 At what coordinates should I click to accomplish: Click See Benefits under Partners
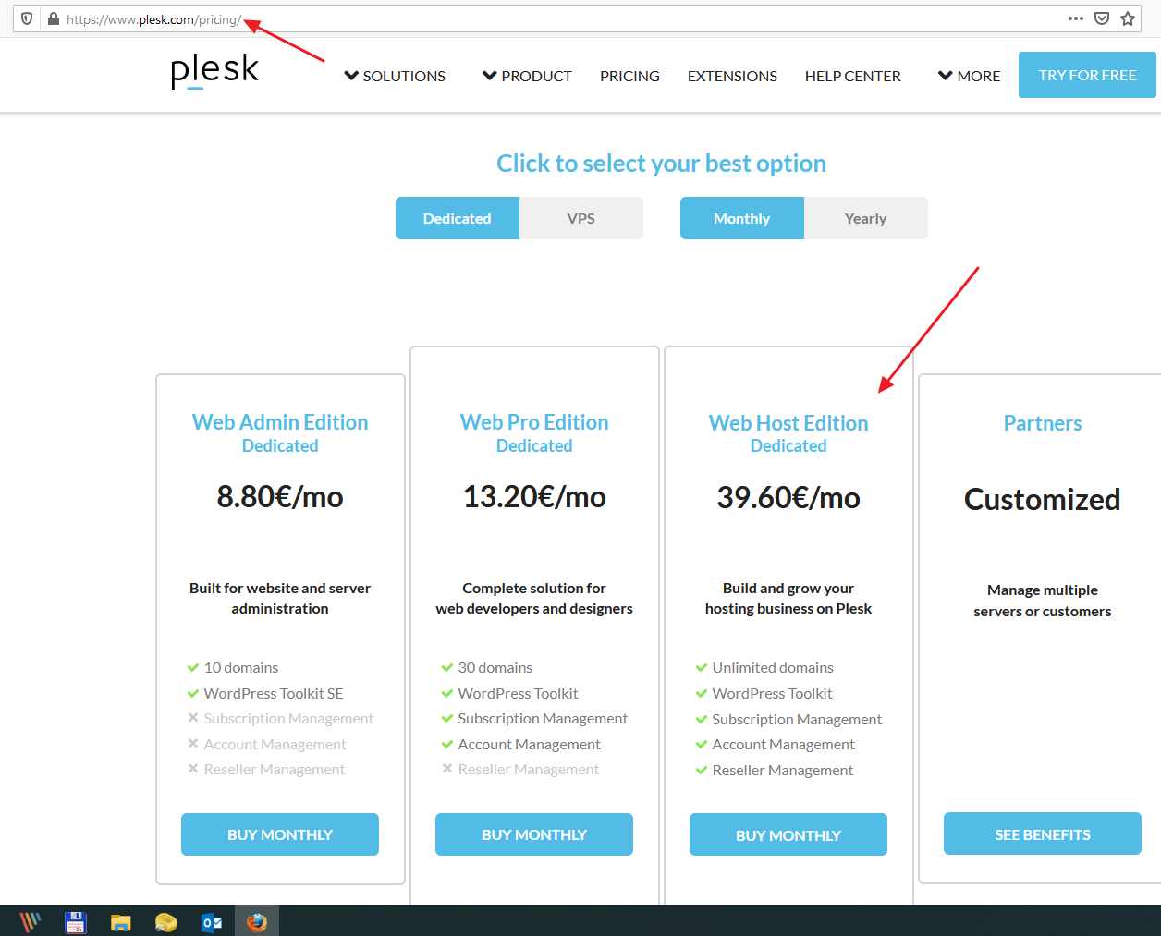click(1042, 833)
